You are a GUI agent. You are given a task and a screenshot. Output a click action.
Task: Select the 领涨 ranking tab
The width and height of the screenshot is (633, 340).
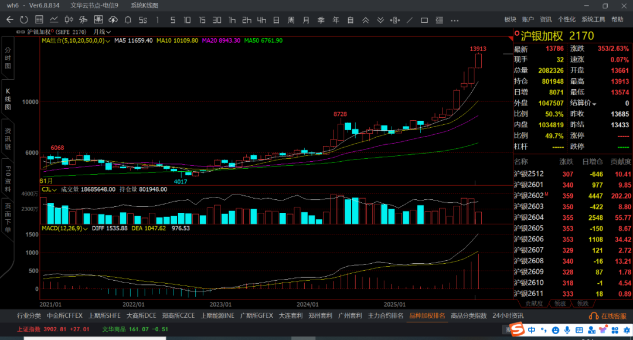(560, 304)
